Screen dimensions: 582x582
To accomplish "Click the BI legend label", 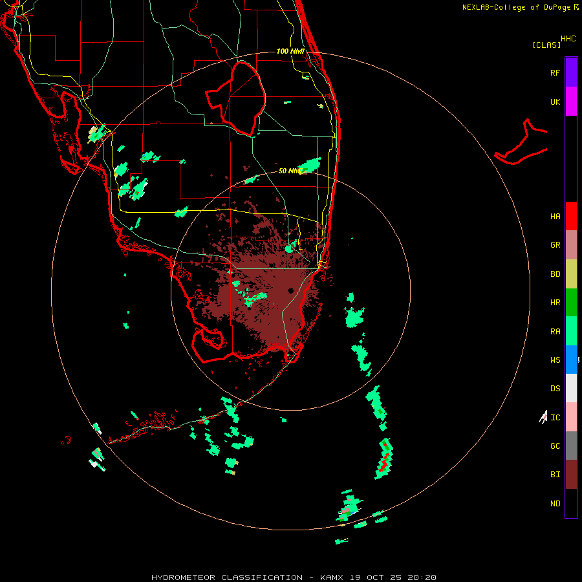I will [555, 475].
